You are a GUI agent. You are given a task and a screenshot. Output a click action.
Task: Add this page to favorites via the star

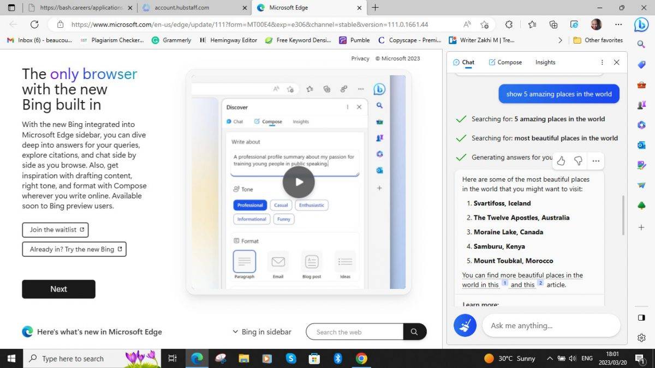(484, 25)
